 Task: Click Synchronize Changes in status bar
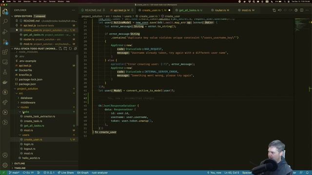tap(28, 173)
